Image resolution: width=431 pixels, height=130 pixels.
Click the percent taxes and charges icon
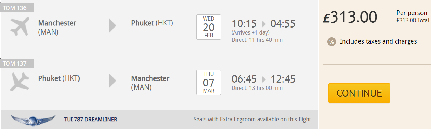331,42
